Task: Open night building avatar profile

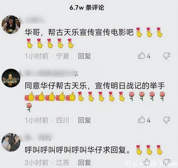Action: pos(11,78)
